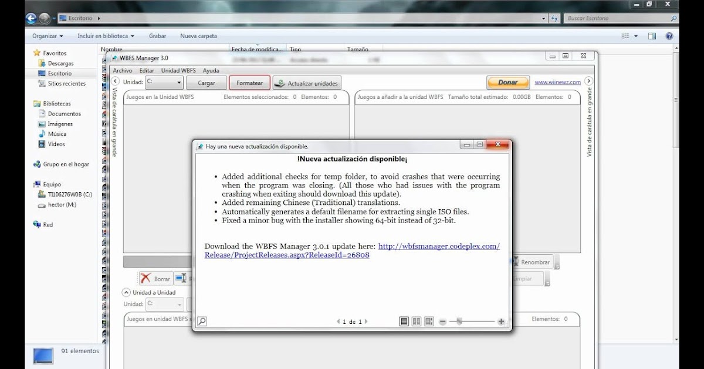Go to previous page arrow in update dialog

pyautogui.click(x=339, y=322)
